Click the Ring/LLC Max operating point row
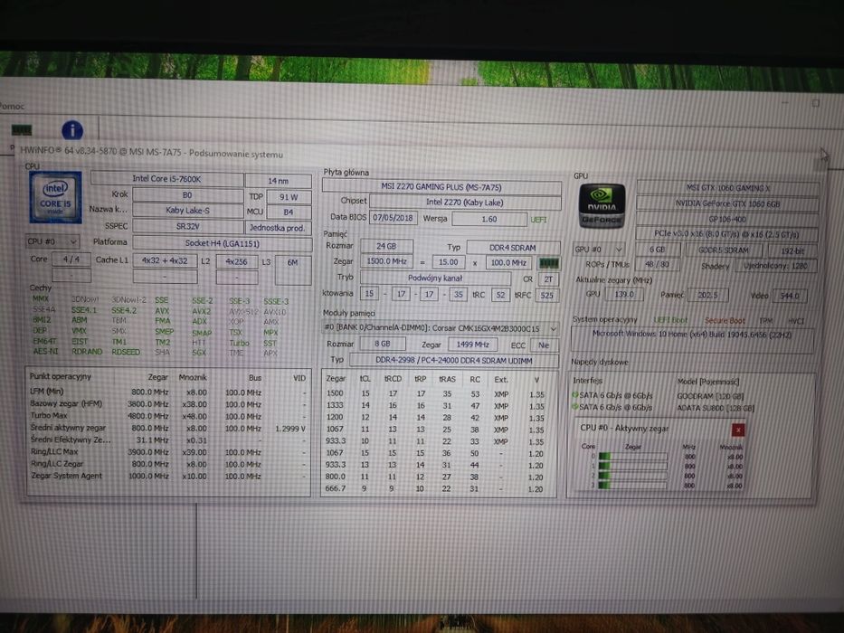The width and height of the screenshot is (844, 633). click(x=168, y=452)
